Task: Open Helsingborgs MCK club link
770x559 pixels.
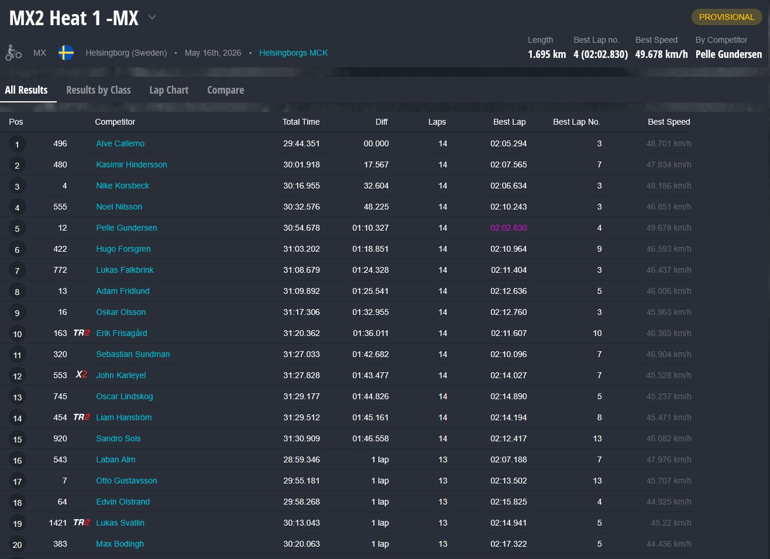Action: [x=293, y=53]
